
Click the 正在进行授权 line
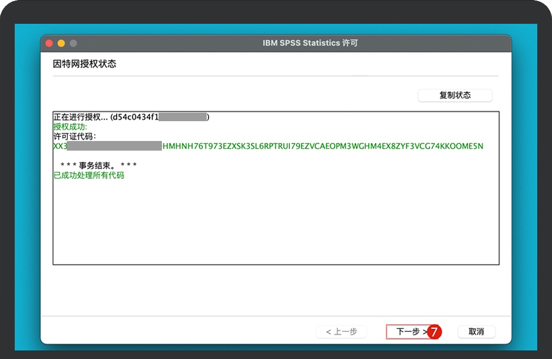(x=131, y=117)
